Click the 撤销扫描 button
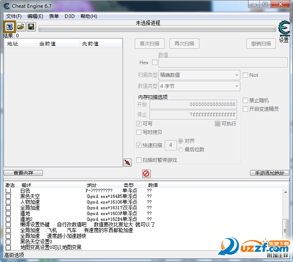The image size is (293, 262). pyautogui.click(x=261, y=44)
